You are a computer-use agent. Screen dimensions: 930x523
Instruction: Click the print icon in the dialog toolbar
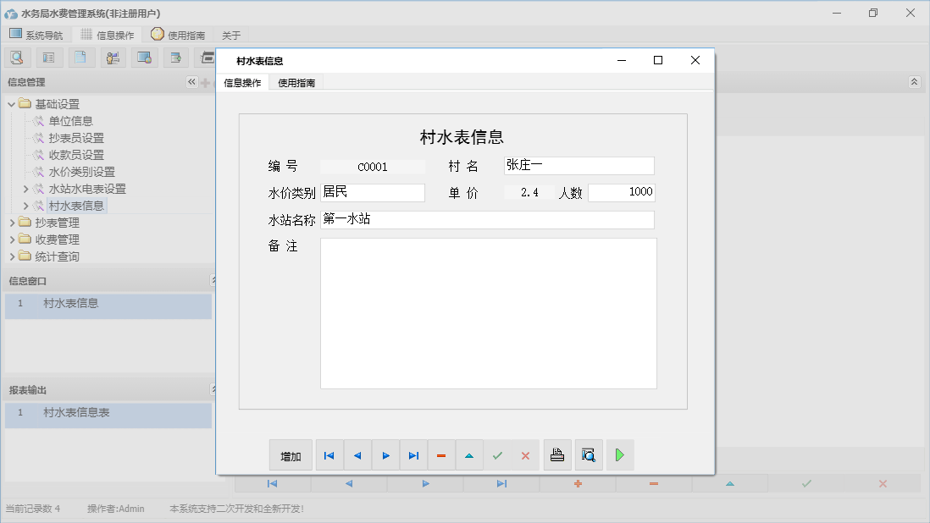click(556, 454)
